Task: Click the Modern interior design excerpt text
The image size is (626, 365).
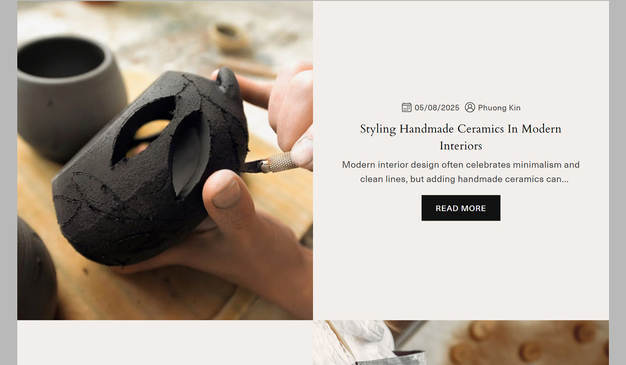Action: click(461, 172)
